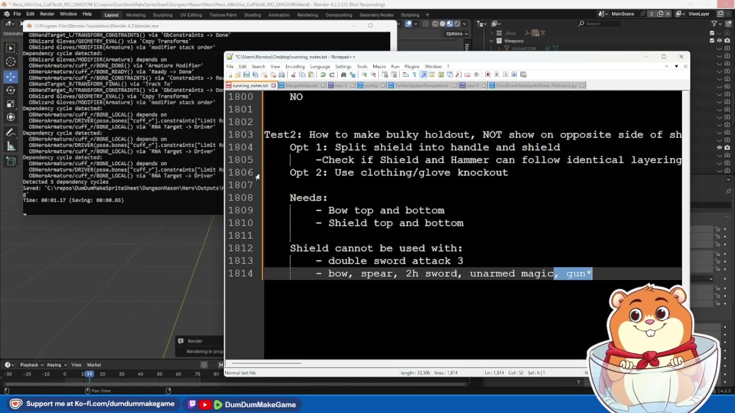Click the Notepad++ New file icon
Viewport: 735px width, 413px height.
(230, 75)
